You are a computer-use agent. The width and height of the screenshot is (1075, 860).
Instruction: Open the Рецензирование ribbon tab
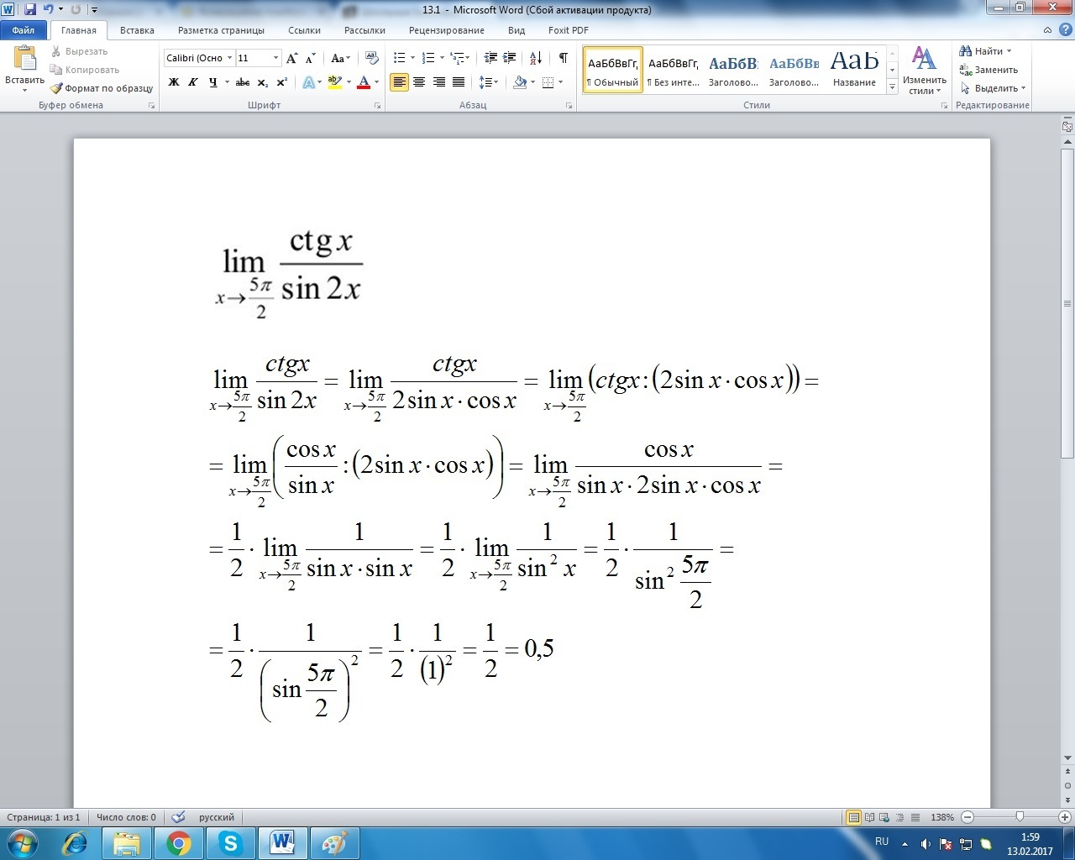pyautogui.click(x=446, y=30)
